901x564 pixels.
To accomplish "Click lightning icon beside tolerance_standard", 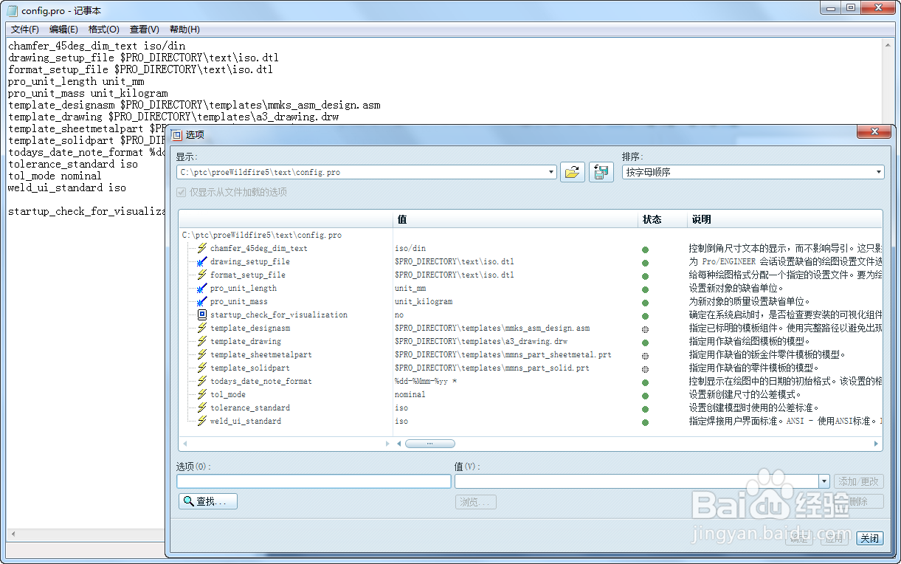I will coord(201,407).
